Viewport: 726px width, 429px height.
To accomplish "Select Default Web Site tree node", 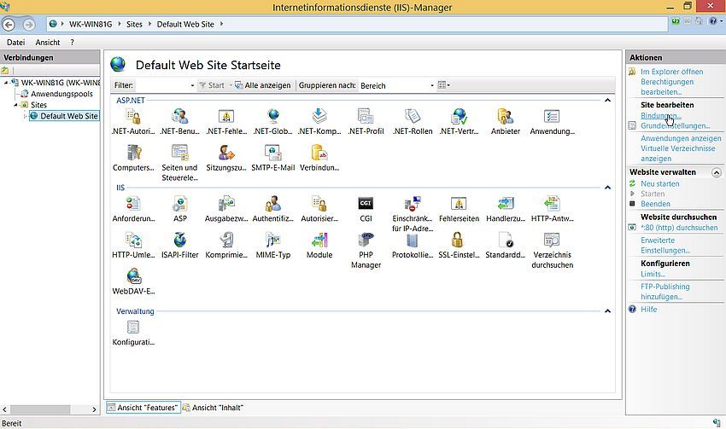I will (x=64, y=116).
